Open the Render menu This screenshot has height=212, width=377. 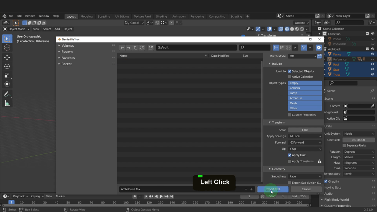pos(30,16)
